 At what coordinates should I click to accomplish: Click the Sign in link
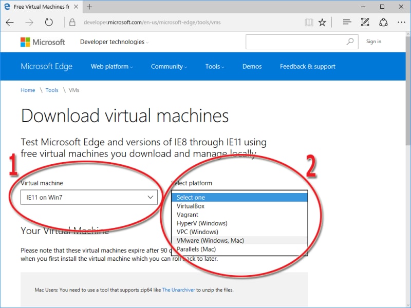(x=373, y=42)
